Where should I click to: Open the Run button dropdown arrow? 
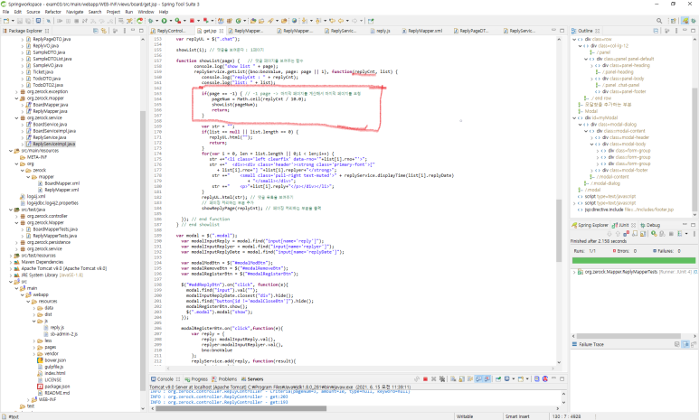coord(171,21)
